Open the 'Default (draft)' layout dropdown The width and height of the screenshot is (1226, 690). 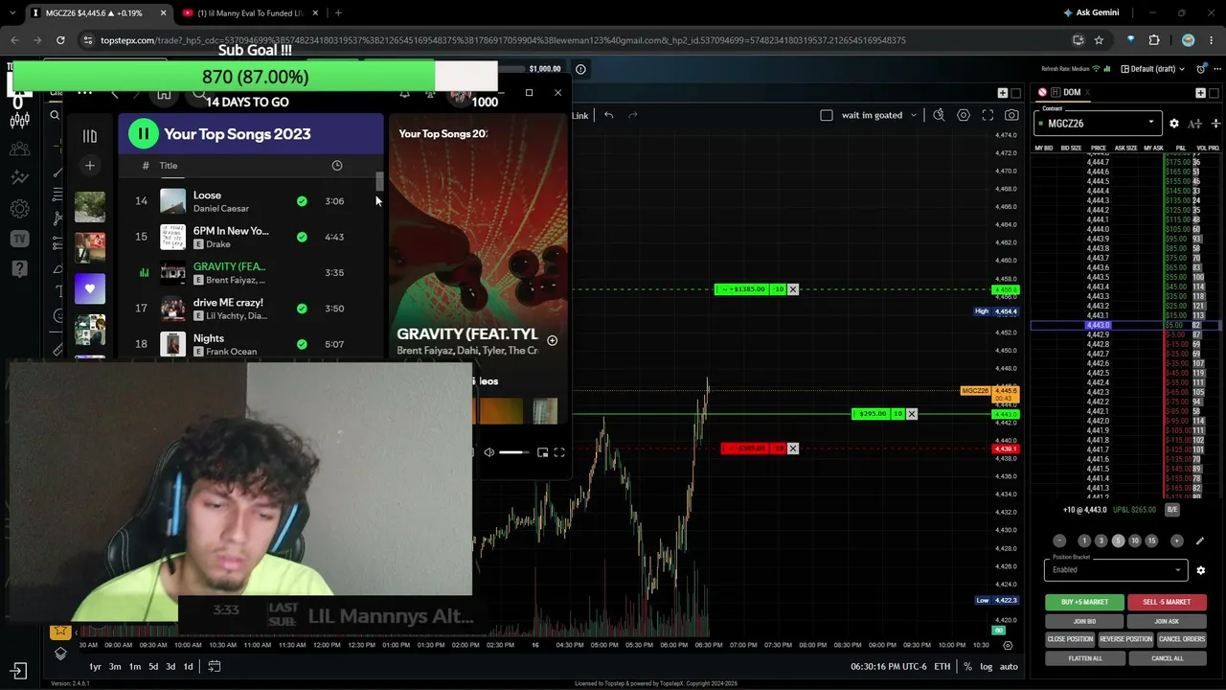tap(1154, 69)
